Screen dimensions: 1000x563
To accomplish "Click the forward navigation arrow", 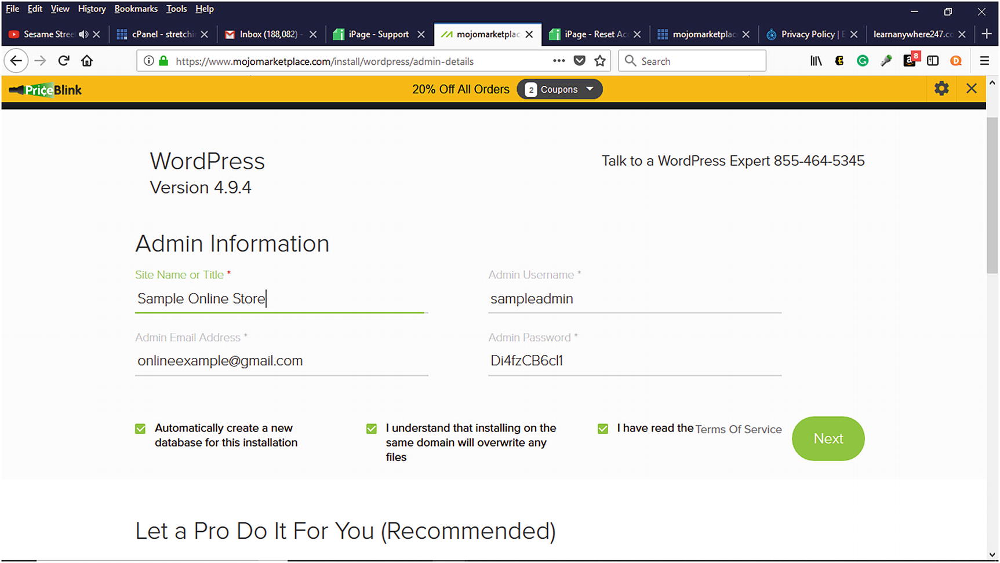I will click(40, 61).
